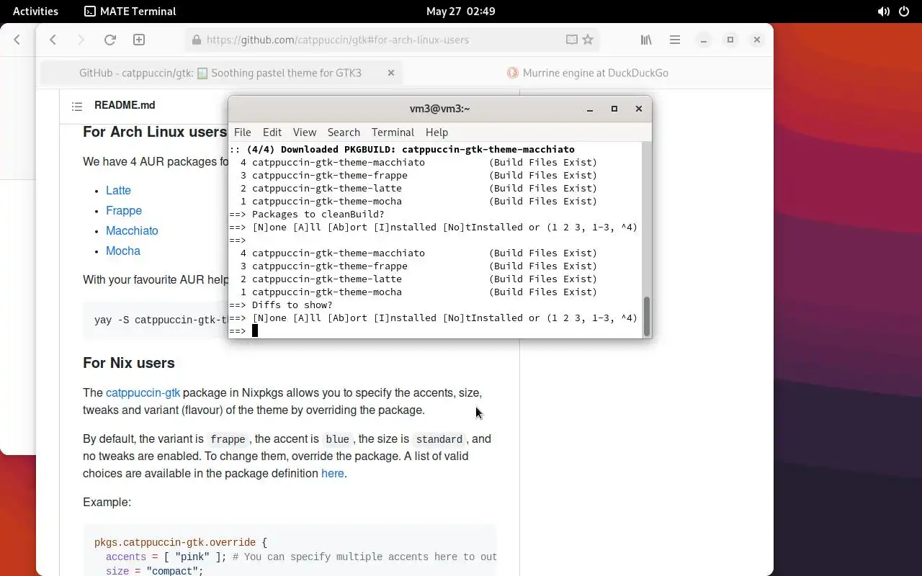The height and width of the screenshot is (576, 922).
Task: Click the 'For Arch Linux users' heading
Action: pos(155,132)
